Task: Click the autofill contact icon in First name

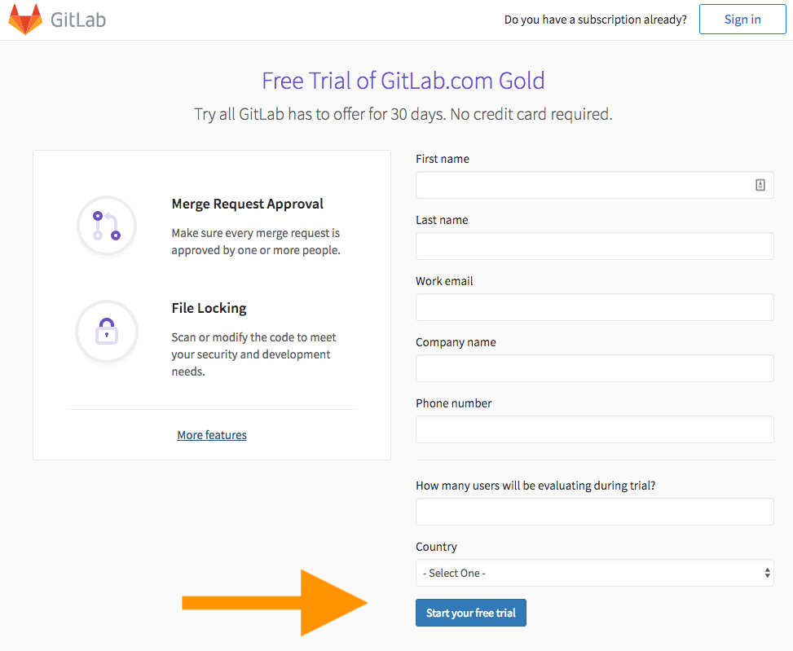Action: click(760, 185)
